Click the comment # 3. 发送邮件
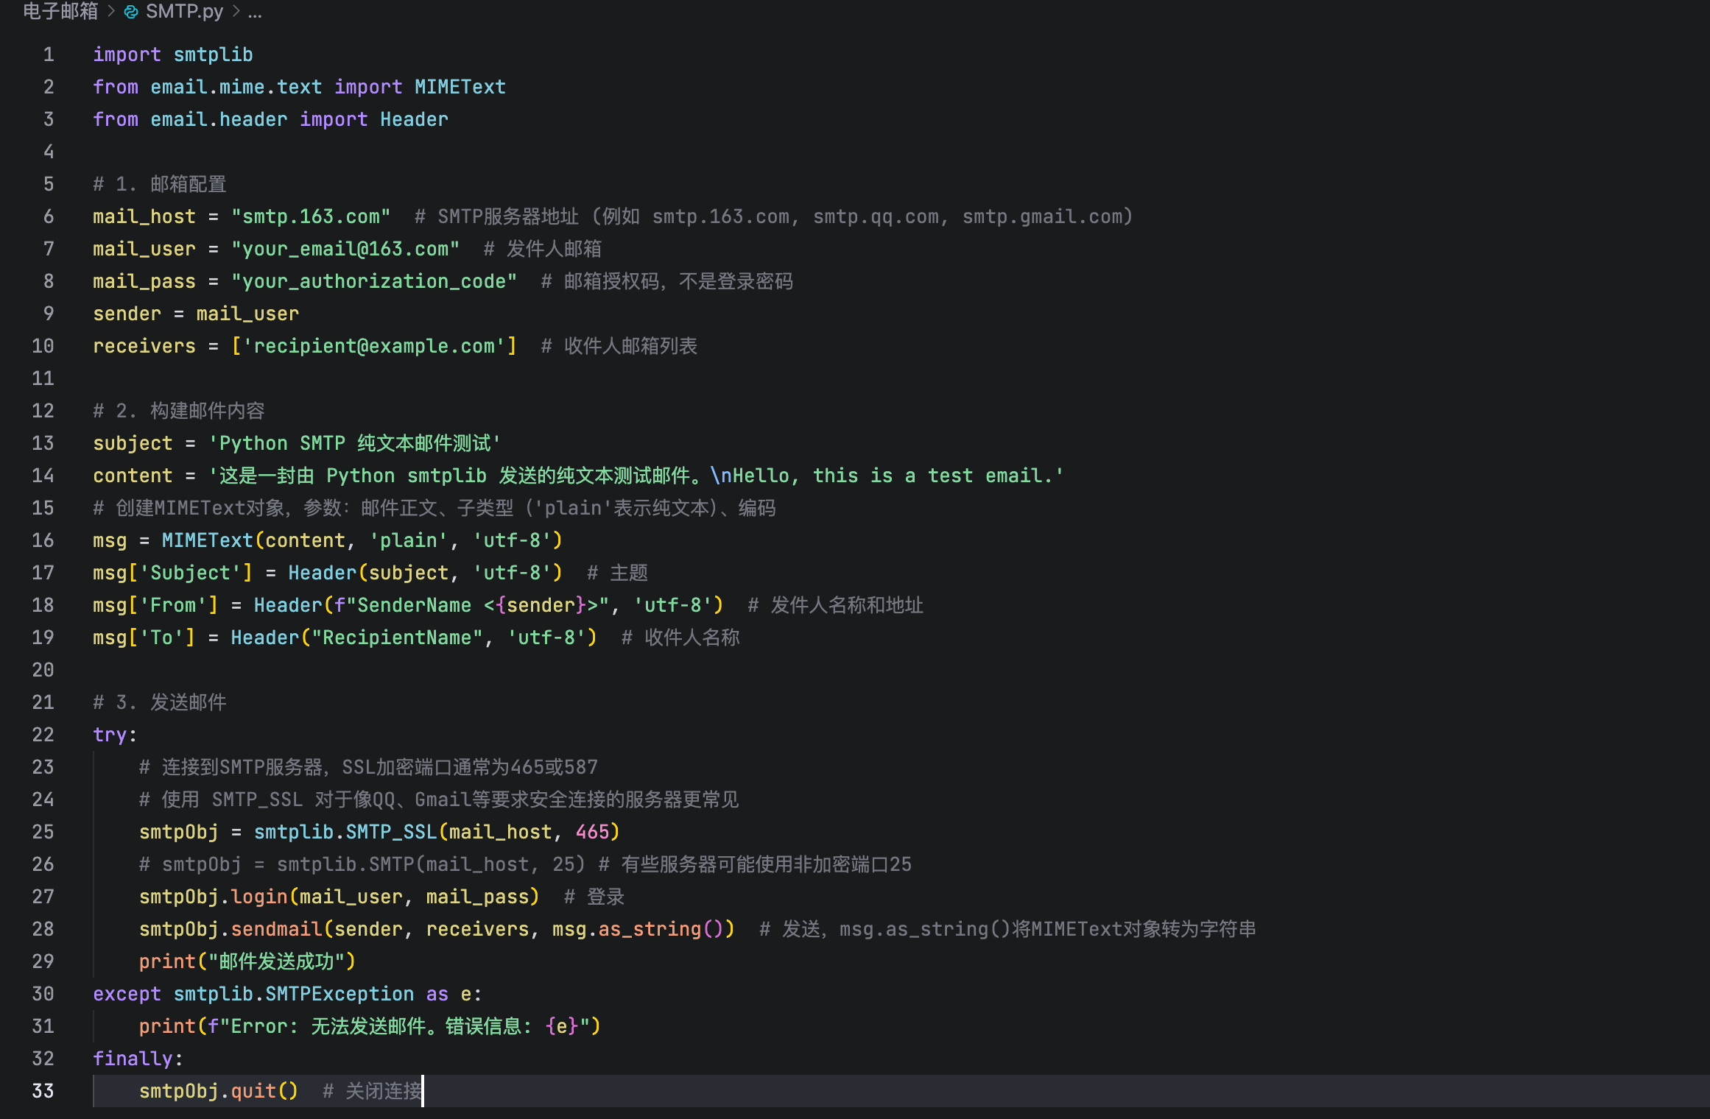 (160, 702)
